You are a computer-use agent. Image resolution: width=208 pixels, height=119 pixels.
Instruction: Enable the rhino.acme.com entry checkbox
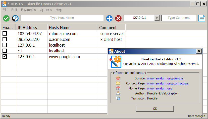point(5,34)
